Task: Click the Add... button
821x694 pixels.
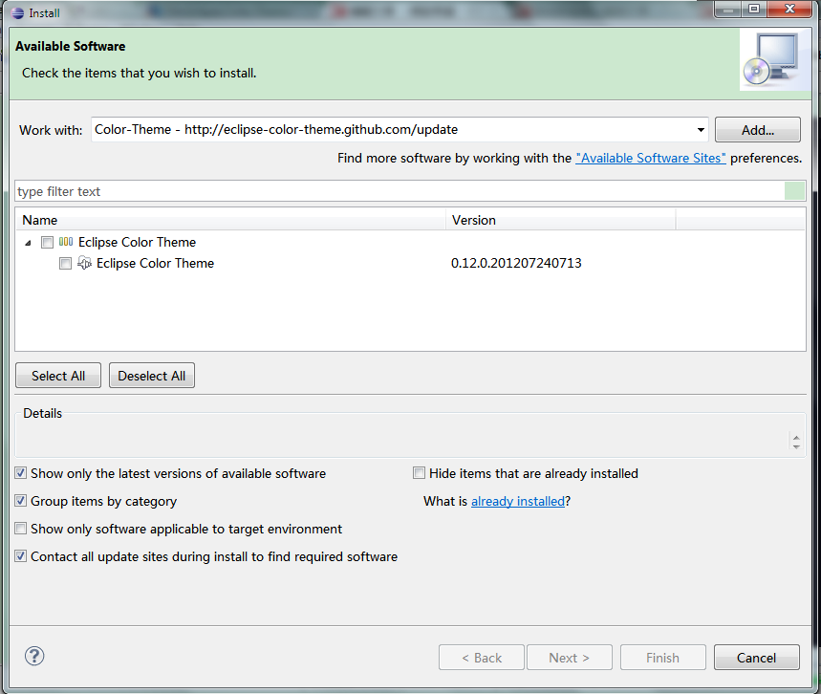Action: (758, 129)
